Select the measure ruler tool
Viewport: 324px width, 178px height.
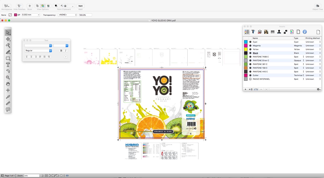[x=8, y=103]
